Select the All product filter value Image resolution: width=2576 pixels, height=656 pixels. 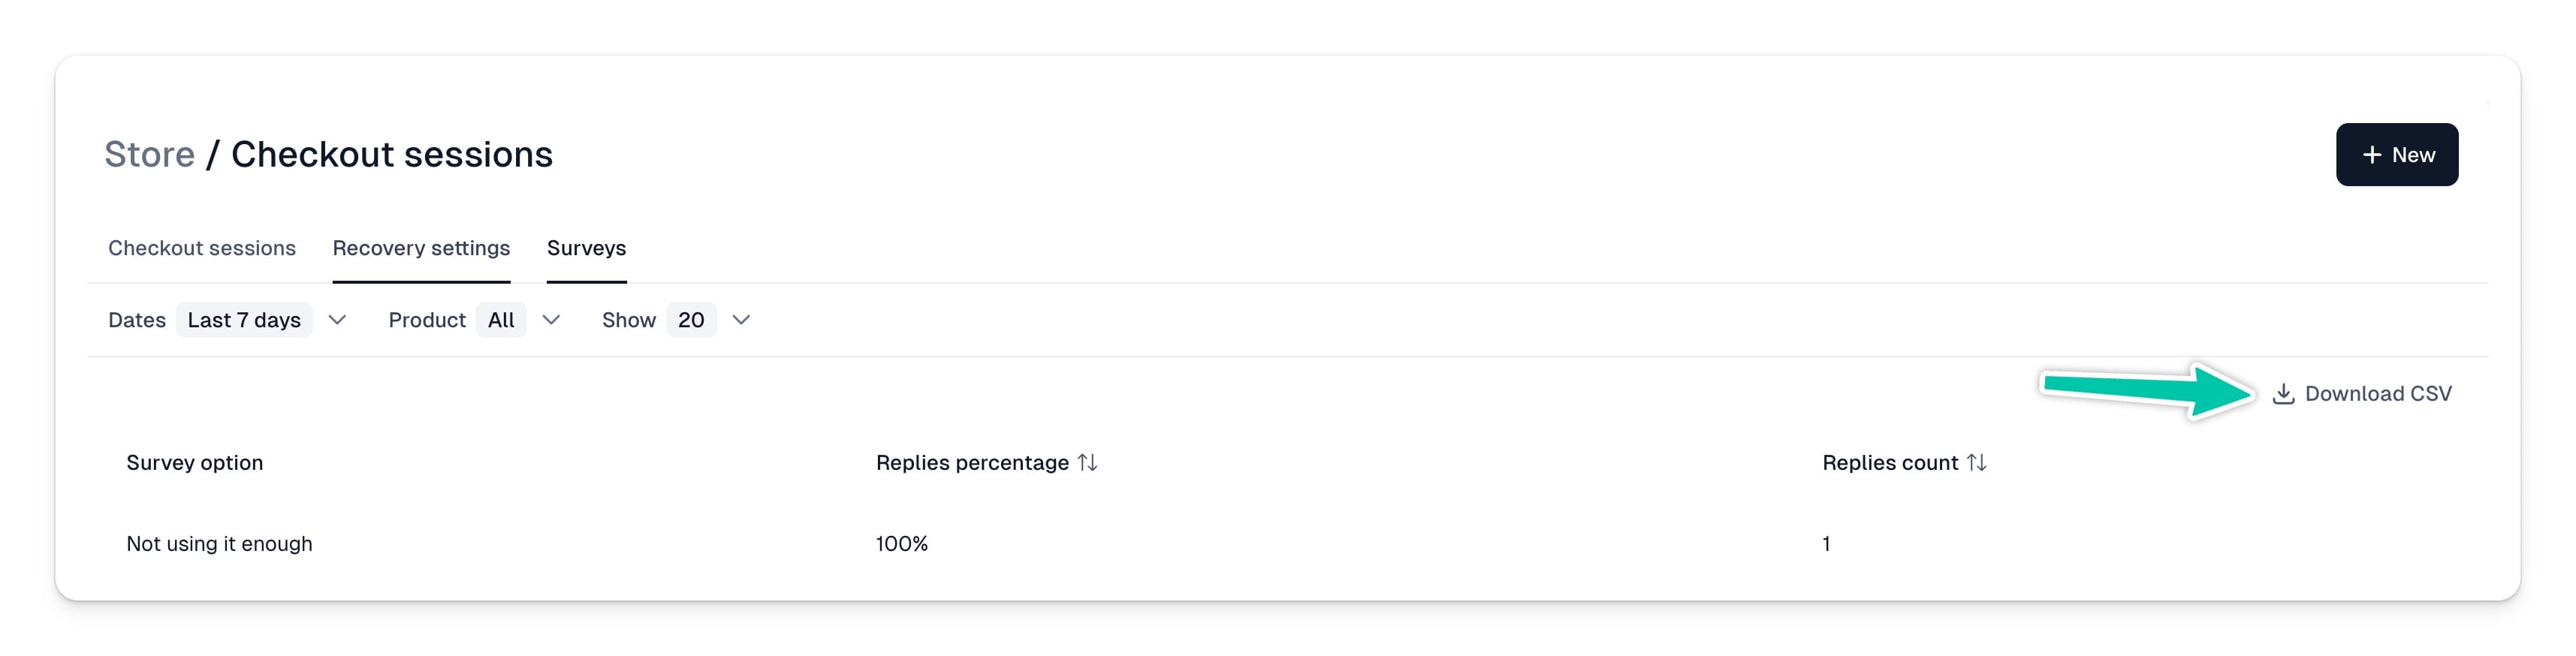point(501,320)
